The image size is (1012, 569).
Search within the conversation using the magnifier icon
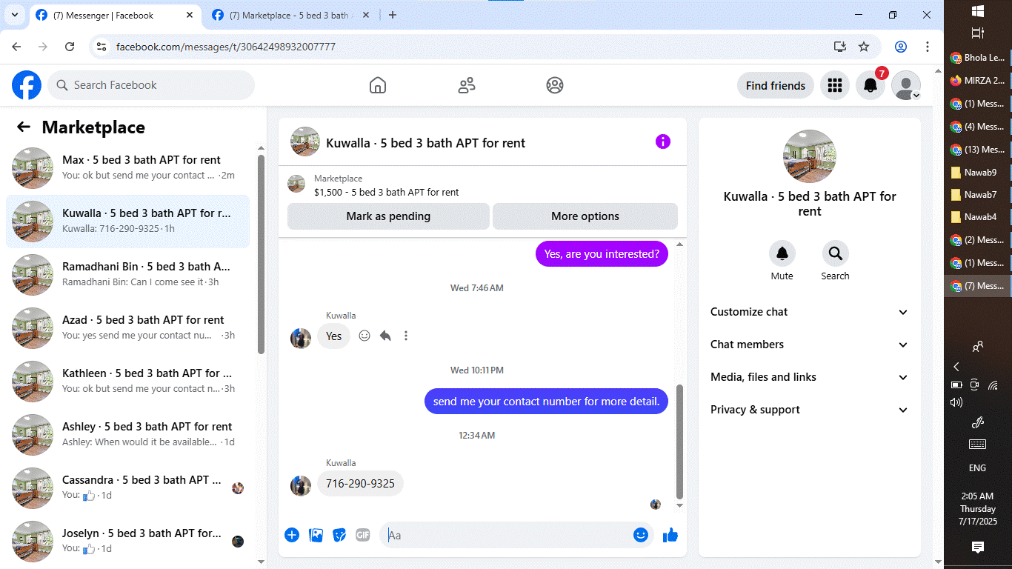[x=835, y=253]
